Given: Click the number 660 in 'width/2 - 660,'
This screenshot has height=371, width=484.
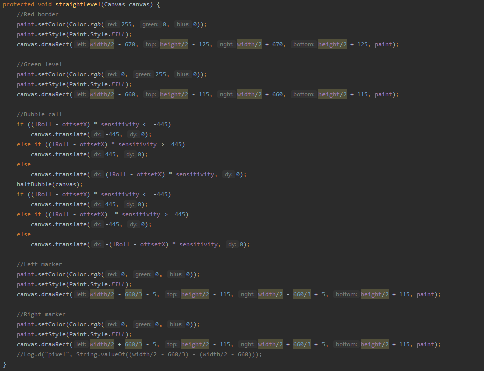Looking at the screenshot, I should [x=130, y=94].
